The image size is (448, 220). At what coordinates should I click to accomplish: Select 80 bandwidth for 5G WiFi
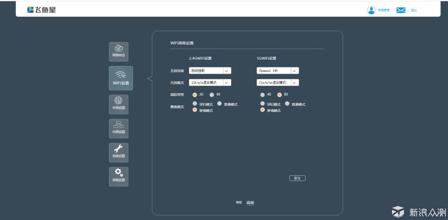click(280, 95)
